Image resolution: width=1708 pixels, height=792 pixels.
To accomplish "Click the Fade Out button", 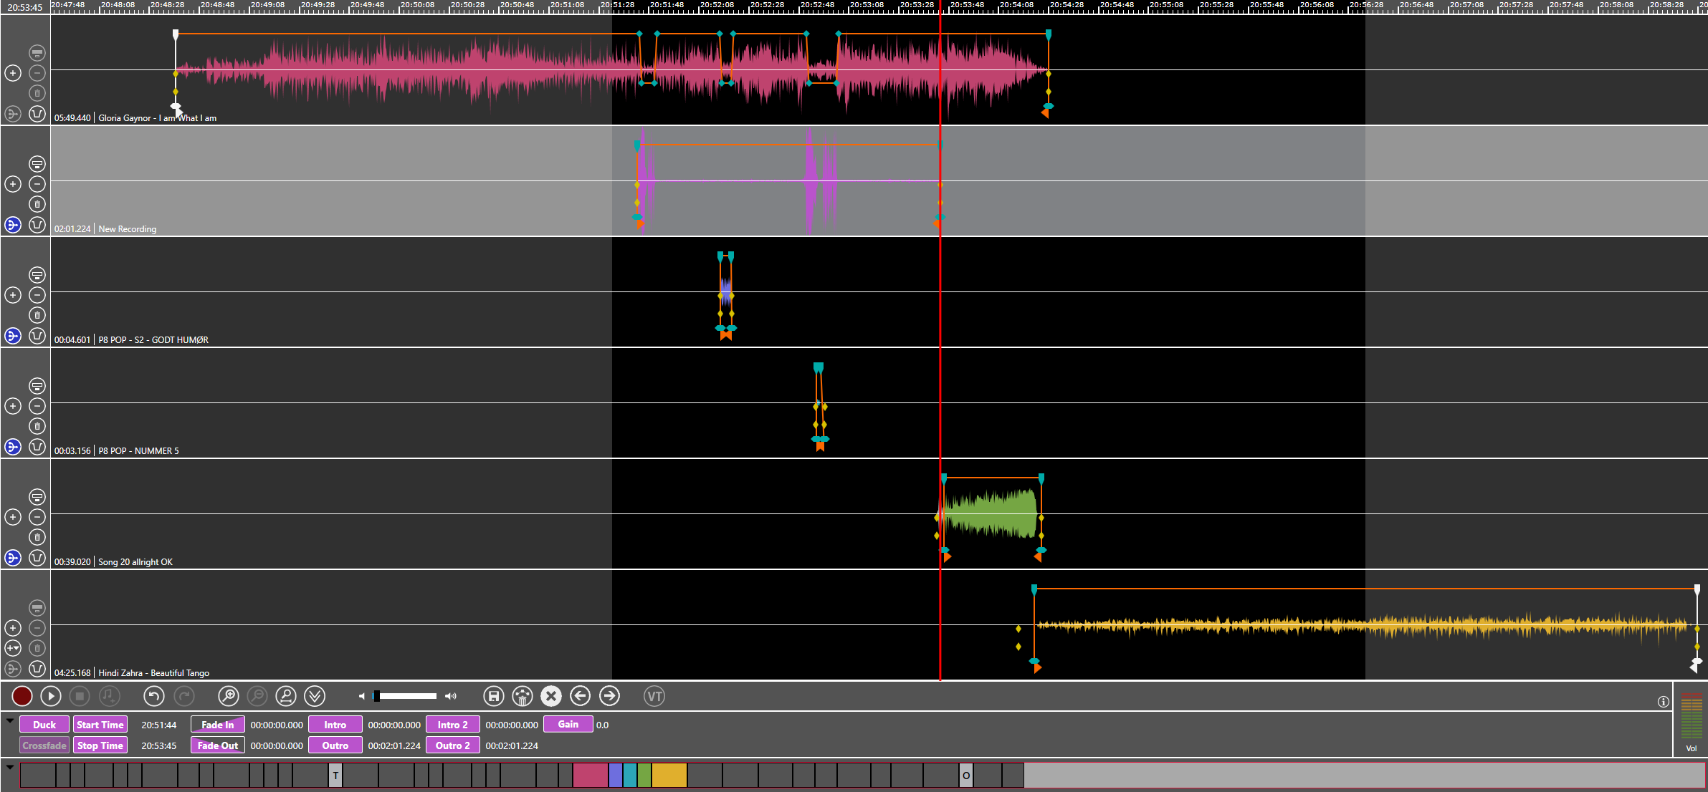I will pos(218,745).
